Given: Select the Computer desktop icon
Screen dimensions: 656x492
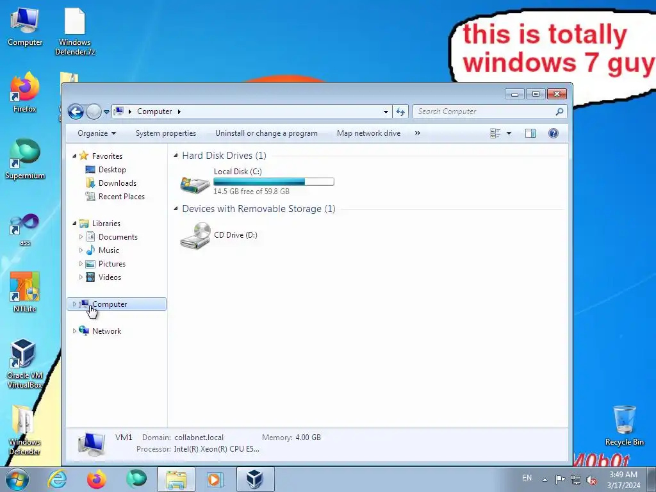Looking at the screenshot, I should [25, 26].
